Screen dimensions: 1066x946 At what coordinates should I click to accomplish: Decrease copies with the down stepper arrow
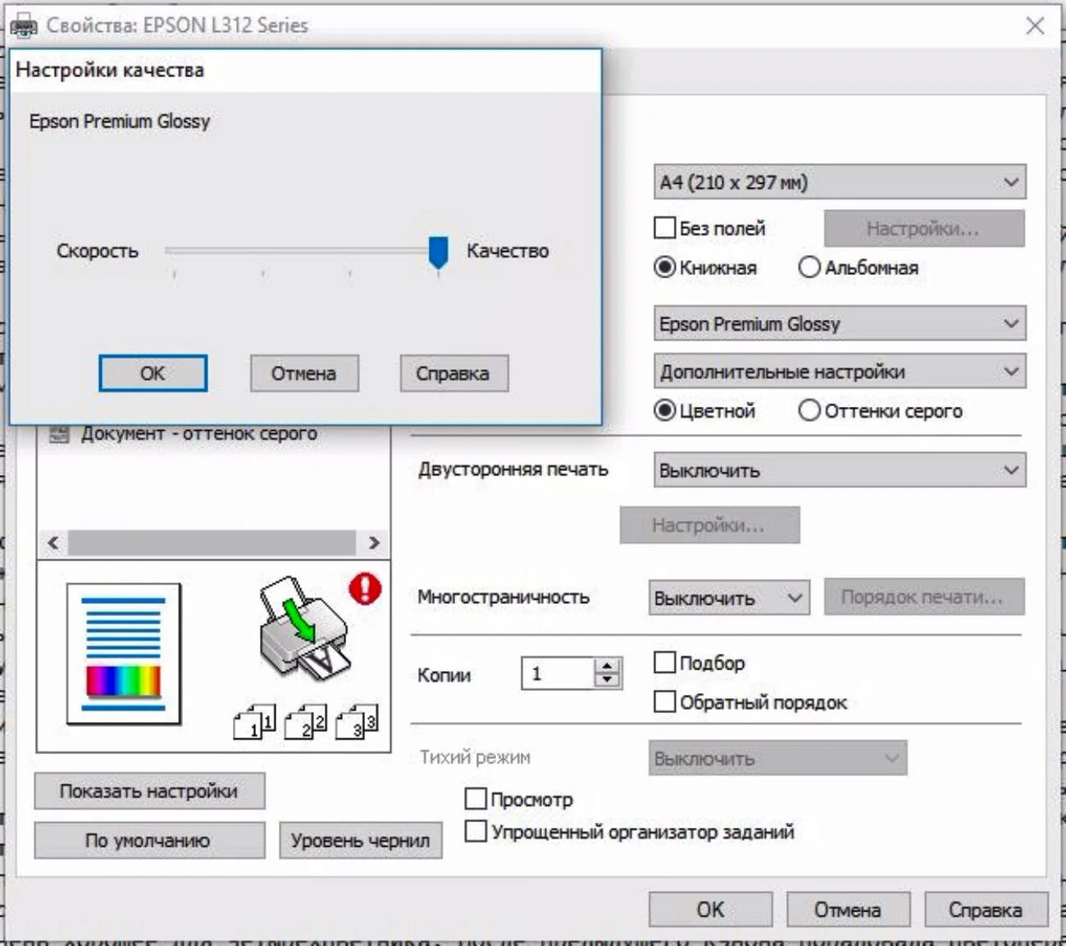coord(607,680)
